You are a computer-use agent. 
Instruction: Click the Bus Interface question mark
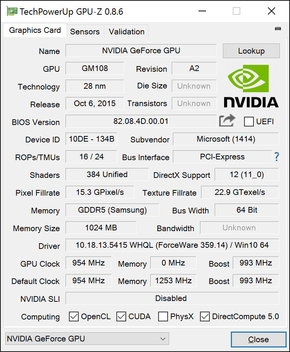pyautogui.click(x=277, y=157)
